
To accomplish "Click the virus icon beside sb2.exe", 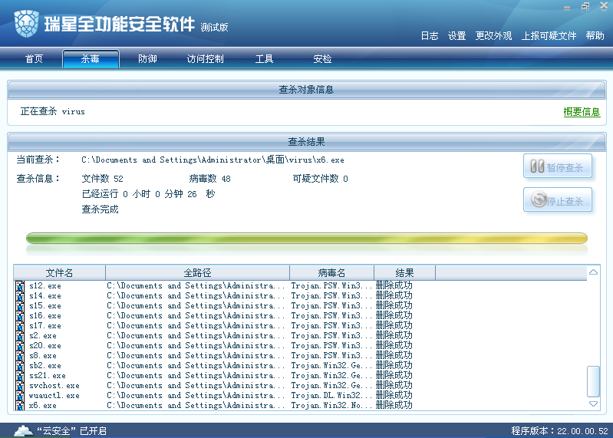I will click(x=19, y=366).
